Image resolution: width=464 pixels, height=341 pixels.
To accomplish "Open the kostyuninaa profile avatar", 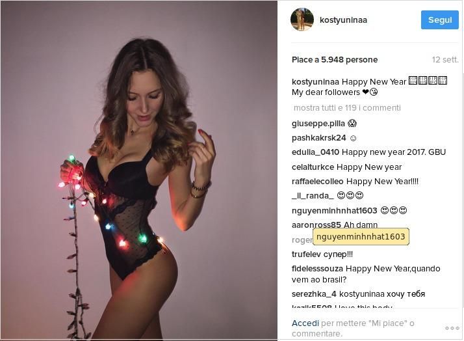I will click(302, 20).
